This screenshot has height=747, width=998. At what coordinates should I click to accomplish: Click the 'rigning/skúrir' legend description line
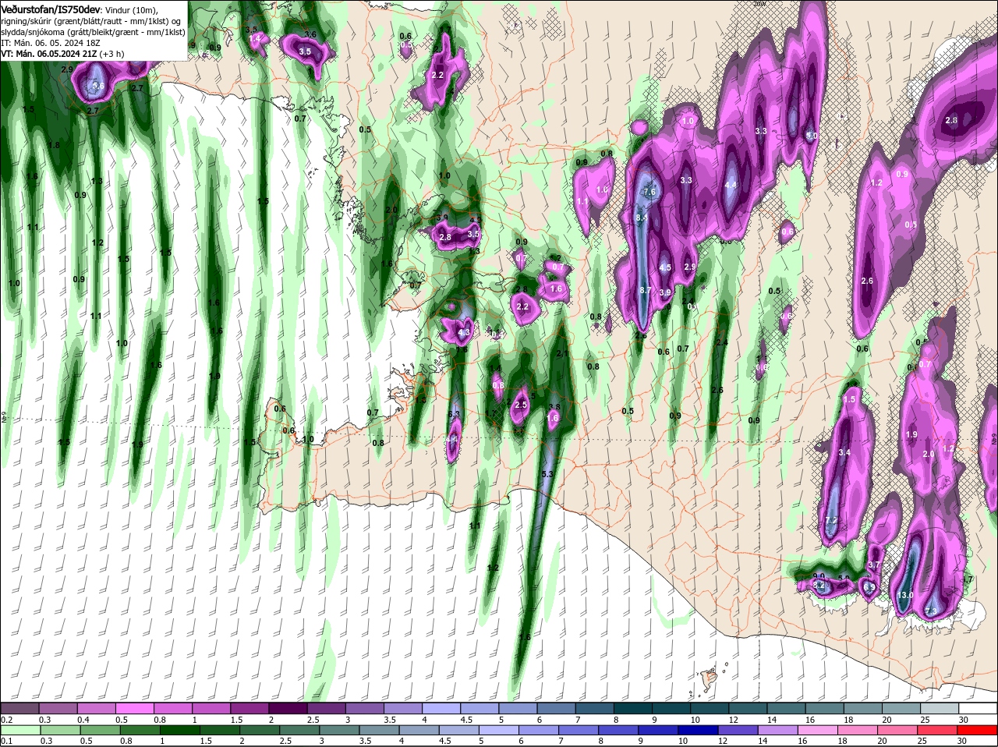91,21
